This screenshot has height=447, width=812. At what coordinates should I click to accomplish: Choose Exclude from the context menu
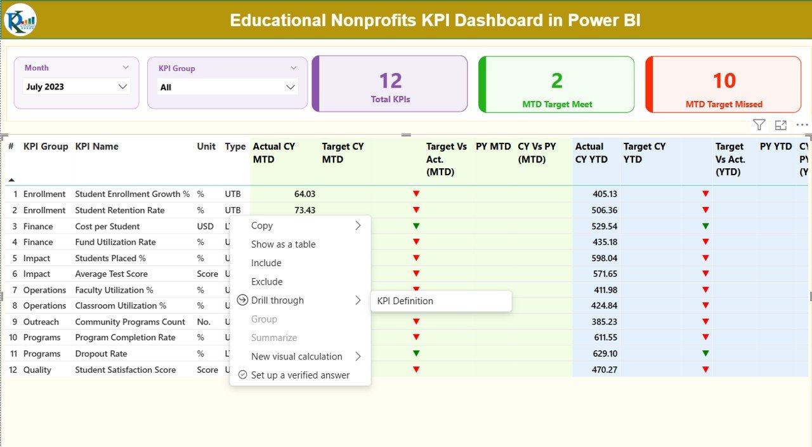tap(267, 281)
